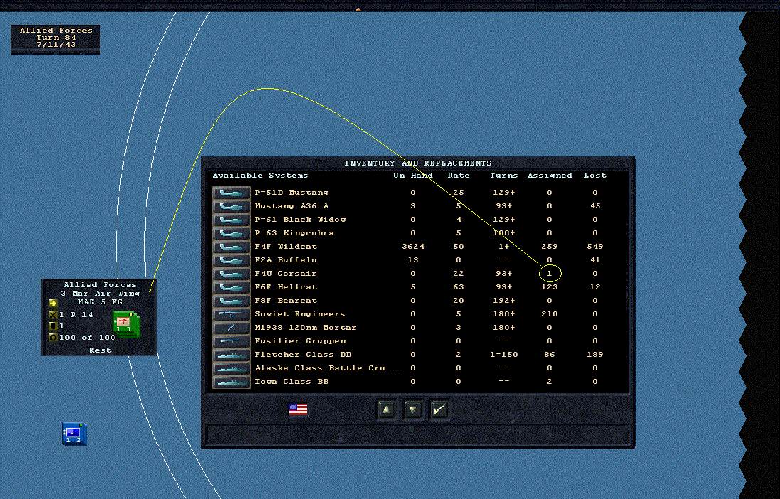Click the Assigned column header
Image resolution: width=780 pixels, height=499 pixels.
[x=550, y=176]
